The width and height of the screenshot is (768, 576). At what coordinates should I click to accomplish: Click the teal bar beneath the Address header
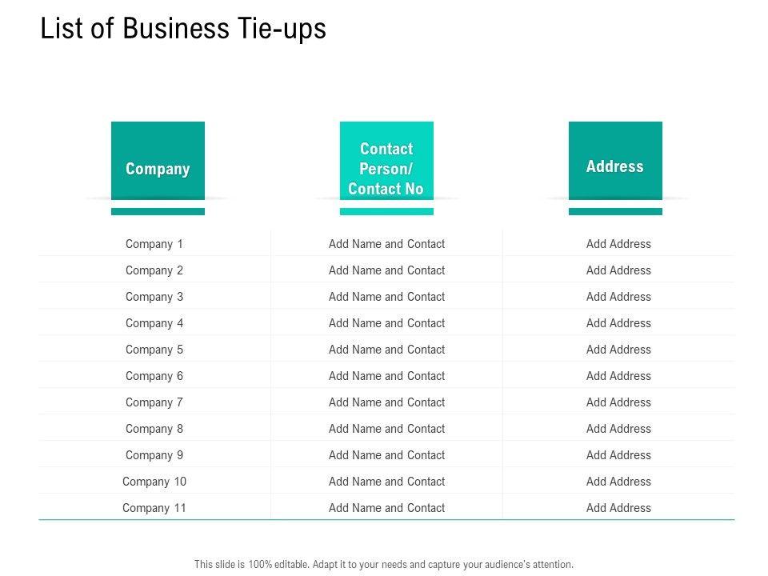click(615, 212)
